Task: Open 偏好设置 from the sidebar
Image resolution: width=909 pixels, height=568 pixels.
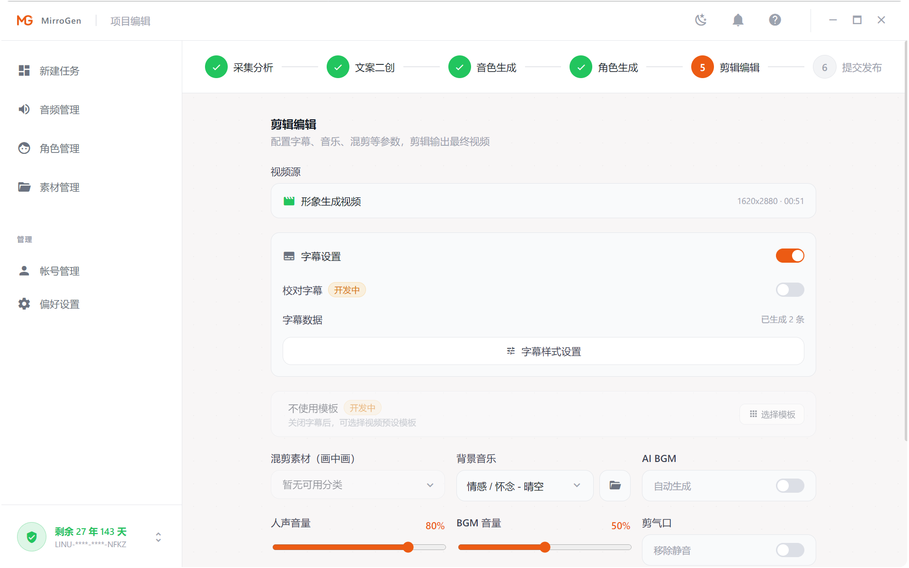Action: 59,304
